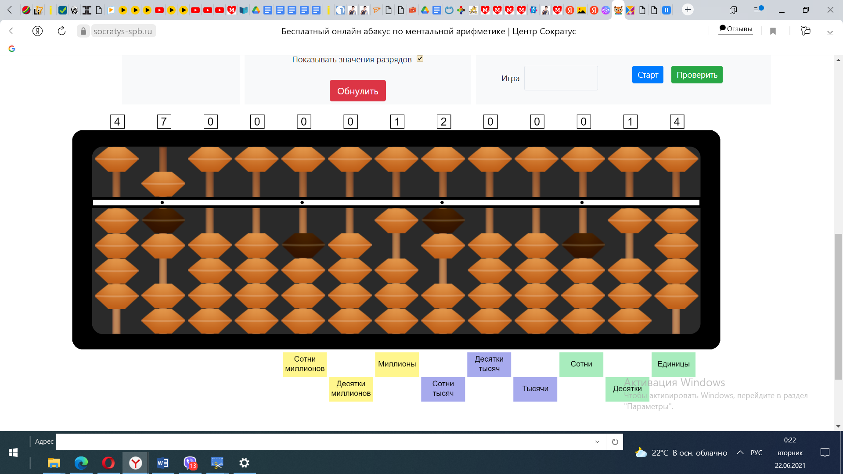
Task: Click the Тысячи column label
Action: [x=535, y=389]
